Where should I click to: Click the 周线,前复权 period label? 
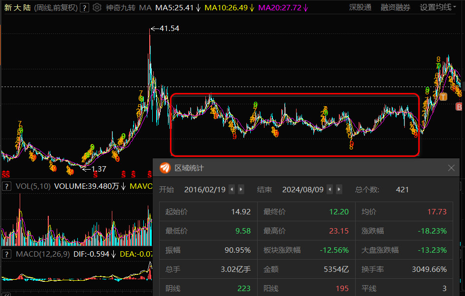click(56, 8)
